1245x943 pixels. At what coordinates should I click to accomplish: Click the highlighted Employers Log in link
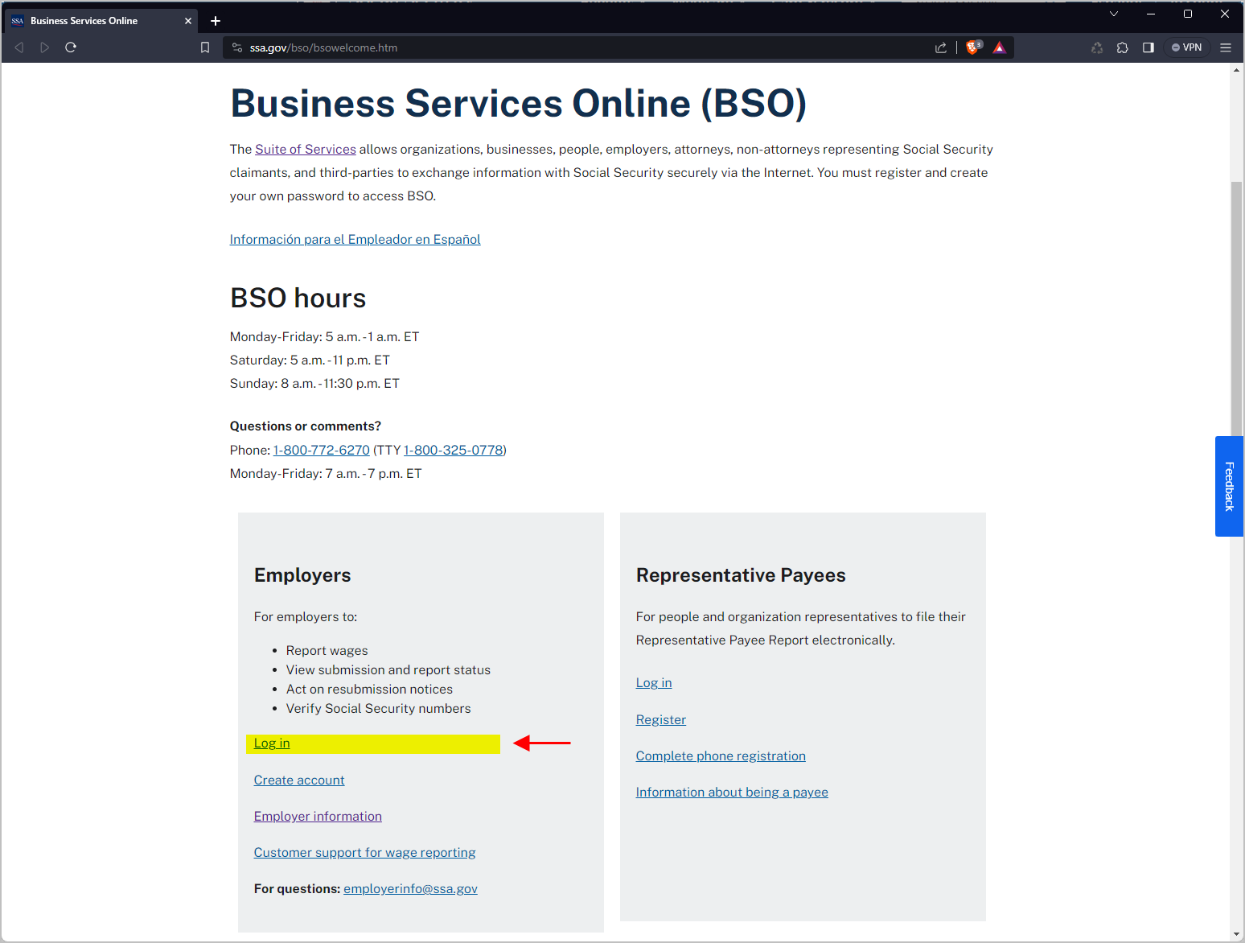click(272, 743)
